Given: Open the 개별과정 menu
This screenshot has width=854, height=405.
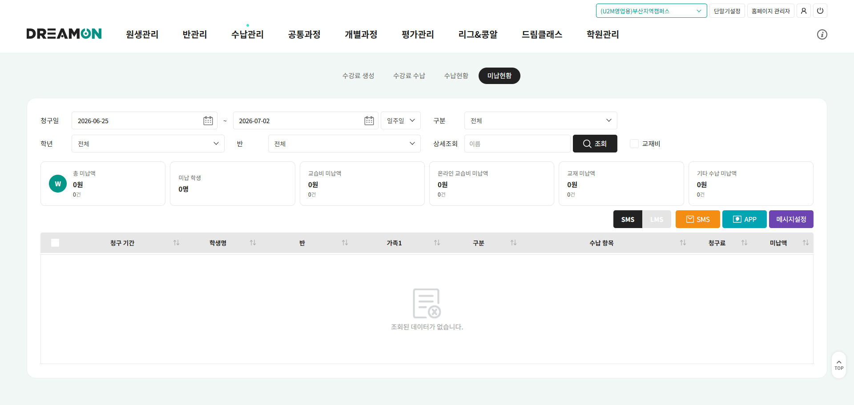Looking at the screenshot, I should point(361,34).
